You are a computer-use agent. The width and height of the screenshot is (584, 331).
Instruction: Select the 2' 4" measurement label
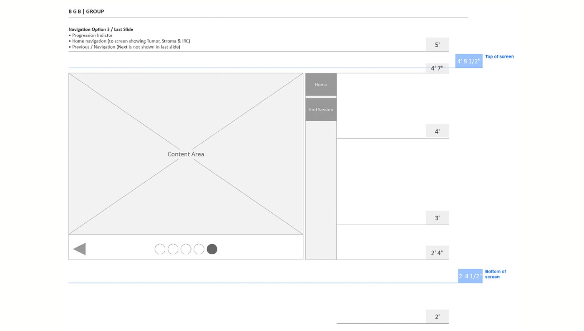point(437,253)
